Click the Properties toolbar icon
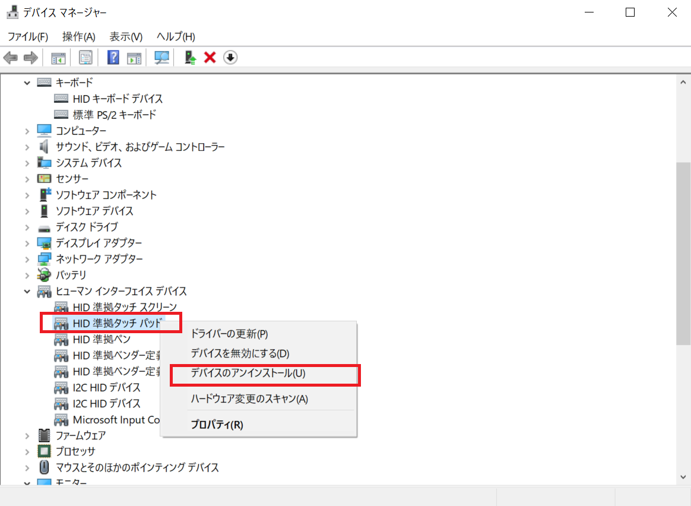Image resolution: width=691 pixels, height=506 pixels. 85,58
